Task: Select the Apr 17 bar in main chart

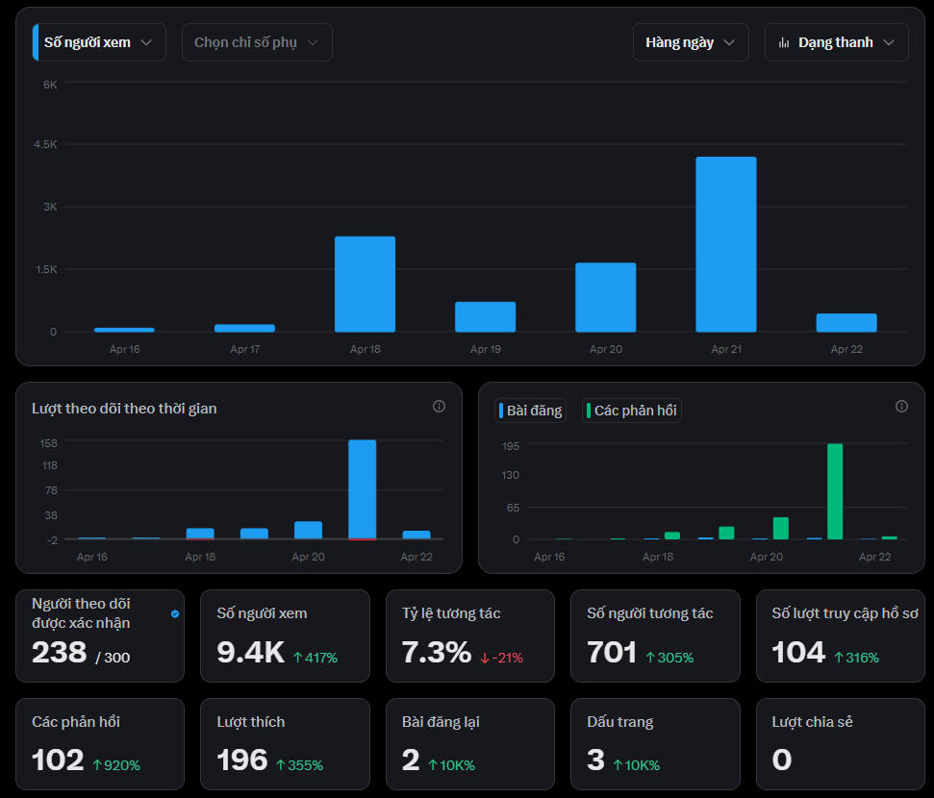Action: coord(245,328)
